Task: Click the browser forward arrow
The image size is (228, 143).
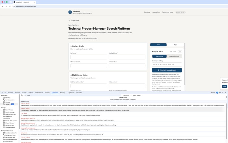Action: tap(6, 6)
